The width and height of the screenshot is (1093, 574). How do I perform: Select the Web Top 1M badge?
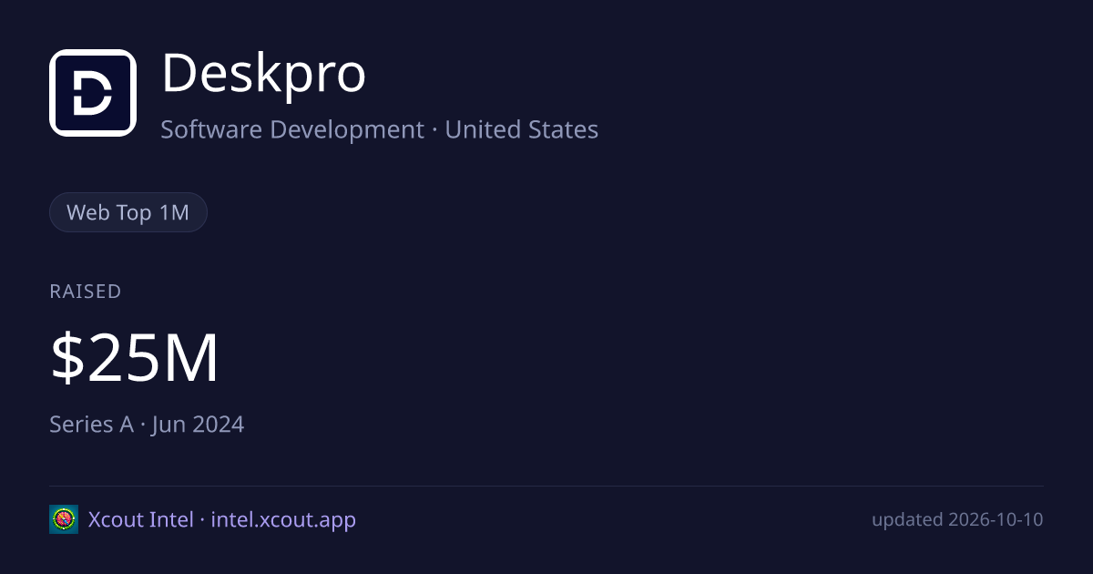coord(128,212)
